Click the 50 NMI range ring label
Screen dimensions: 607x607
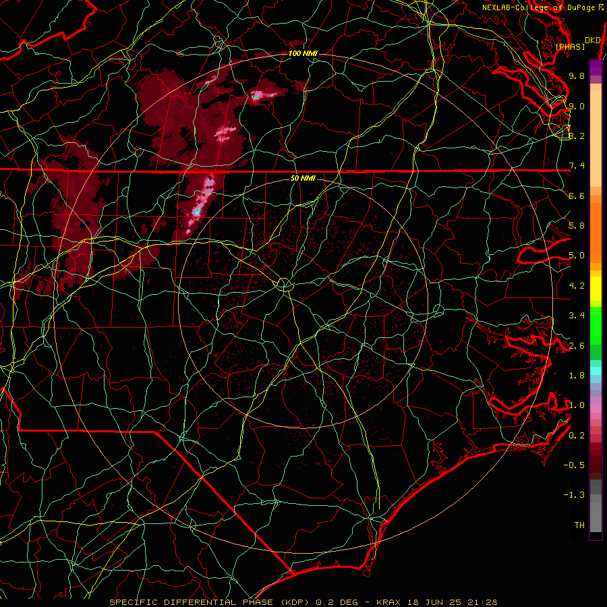[303, 178]
